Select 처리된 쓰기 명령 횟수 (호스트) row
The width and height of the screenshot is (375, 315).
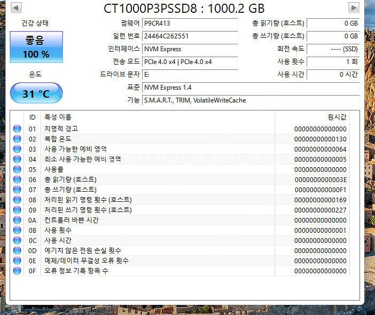click(88, 210)
